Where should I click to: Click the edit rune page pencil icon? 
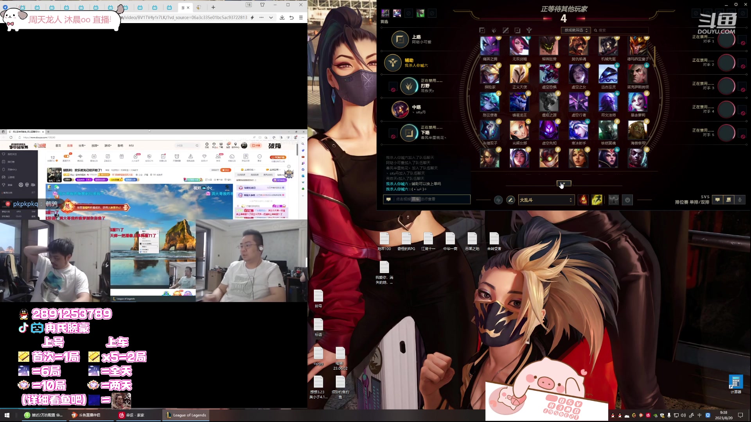[510, 200]
